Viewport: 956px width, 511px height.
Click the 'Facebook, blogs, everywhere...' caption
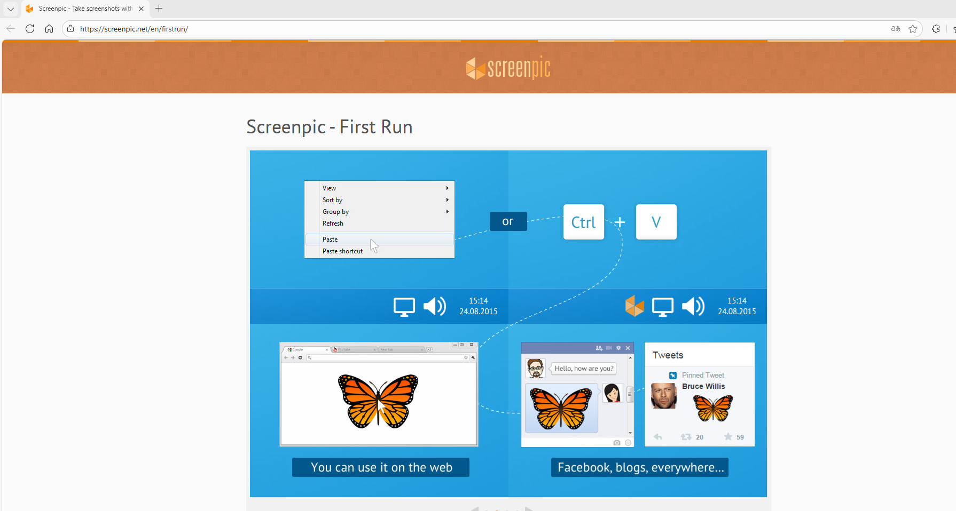click(640, 467)
